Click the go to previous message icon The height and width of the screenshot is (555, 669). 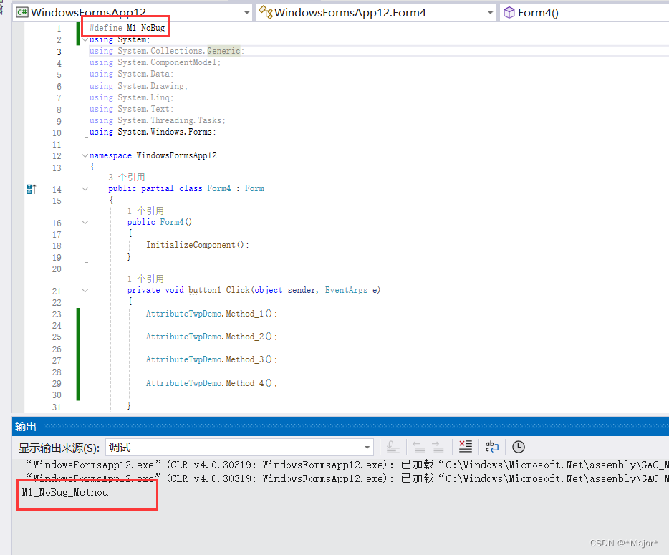click(x=418, y=447)
